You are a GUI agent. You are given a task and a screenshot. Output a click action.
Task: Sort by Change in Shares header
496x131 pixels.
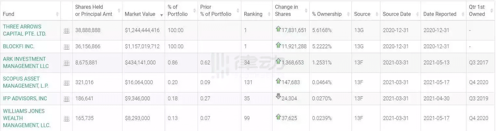[x=291, y=10]
